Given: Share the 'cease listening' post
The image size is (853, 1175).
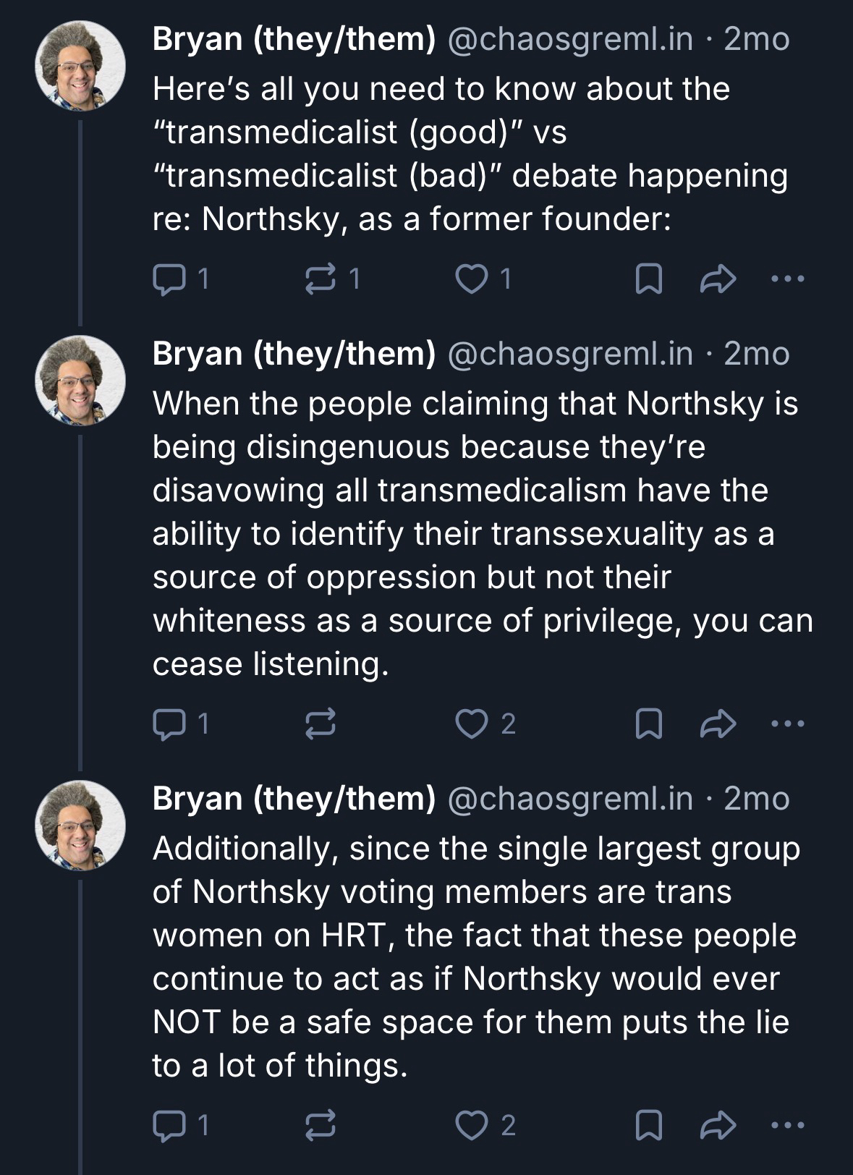Looking at the screenshot, I should click(718, 724).
